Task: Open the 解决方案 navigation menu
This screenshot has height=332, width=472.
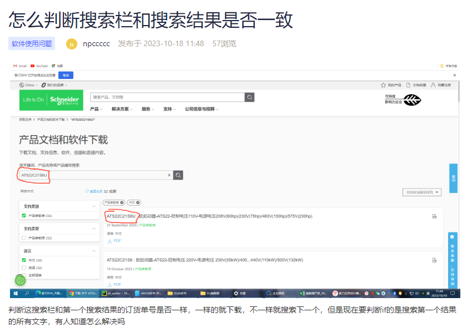Action: tap(122, 110)
